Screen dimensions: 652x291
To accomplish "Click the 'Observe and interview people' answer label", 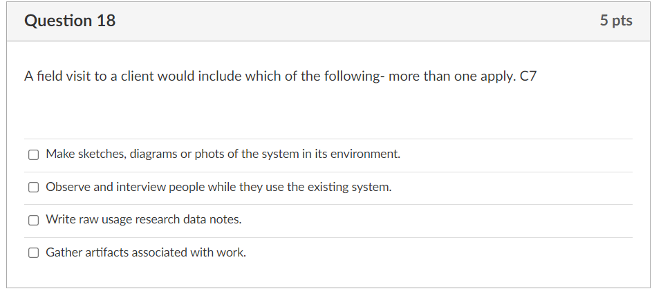I will coord(218,187).
